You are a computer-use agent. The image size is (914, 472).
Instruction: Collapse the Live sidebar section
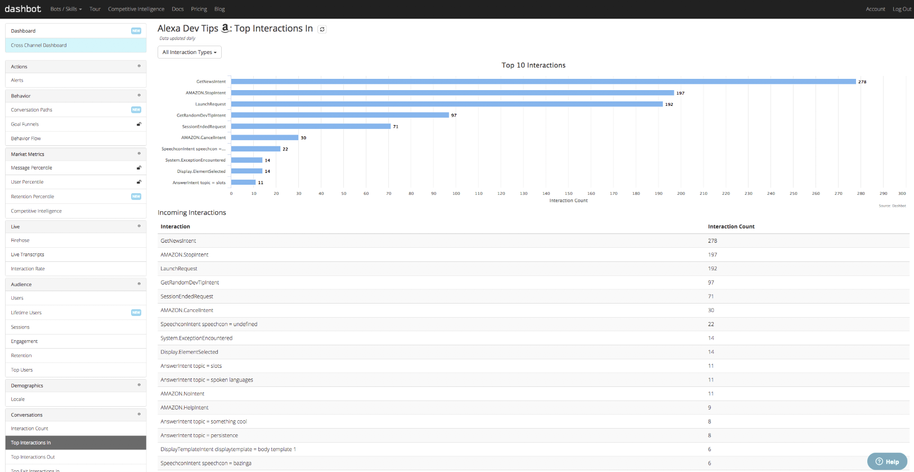139,226
